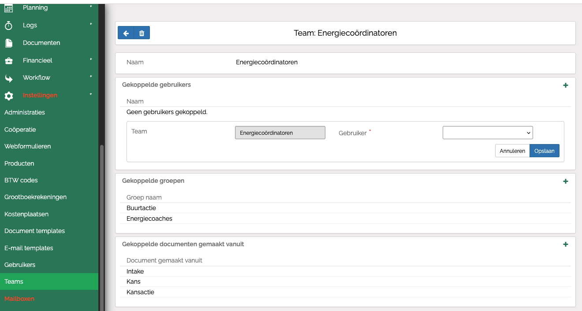
Task: Collapse the Instellingen menu section
Action: [91, 94]
